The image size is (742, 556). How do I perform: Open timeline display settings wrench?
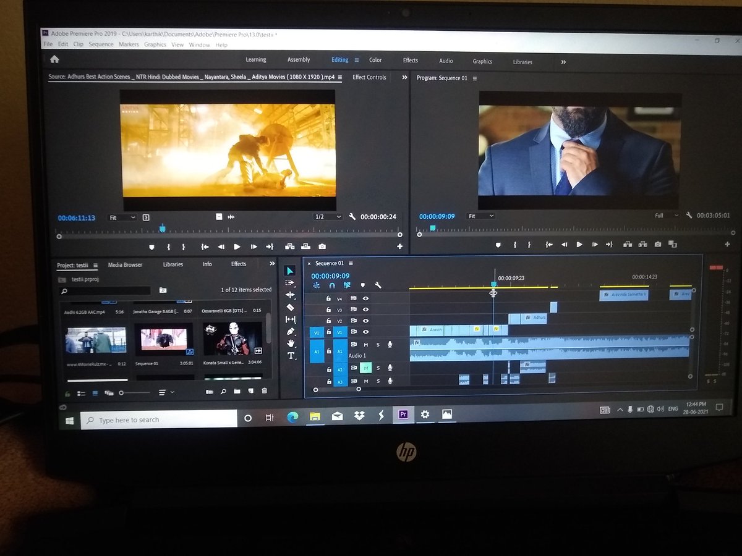pyautogui.click(x=378, y=285)
